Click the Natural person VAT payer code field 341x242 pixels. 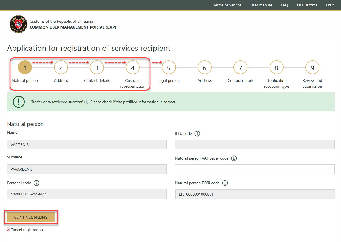[x=254, y=169]
